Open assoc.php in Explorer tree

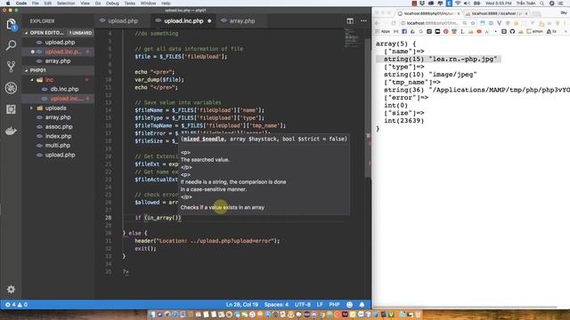click(58, 127)
